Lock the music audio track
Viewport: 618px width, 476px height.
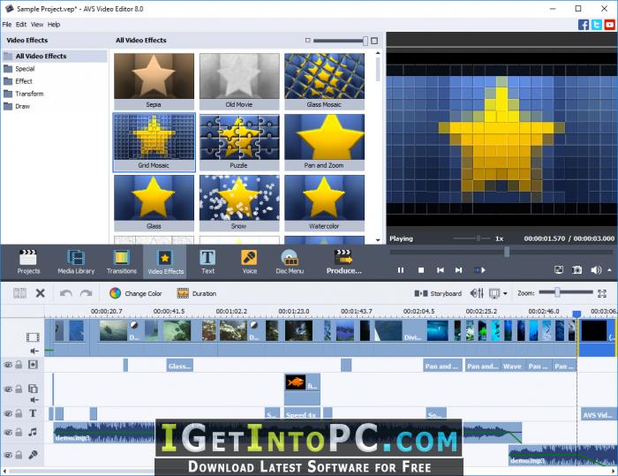19,433
